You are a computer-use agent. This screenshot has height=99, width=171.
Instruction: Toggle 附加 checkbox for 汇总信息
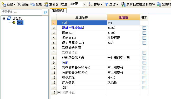[144, 82]
